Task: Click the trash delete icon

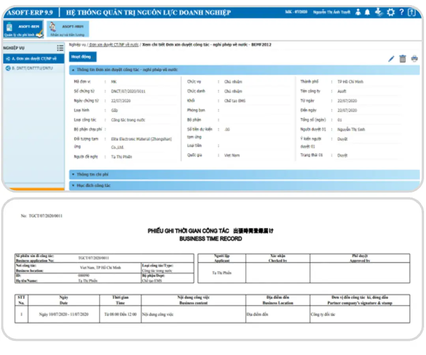Action: pyautogui.click(x=402, y=59)
